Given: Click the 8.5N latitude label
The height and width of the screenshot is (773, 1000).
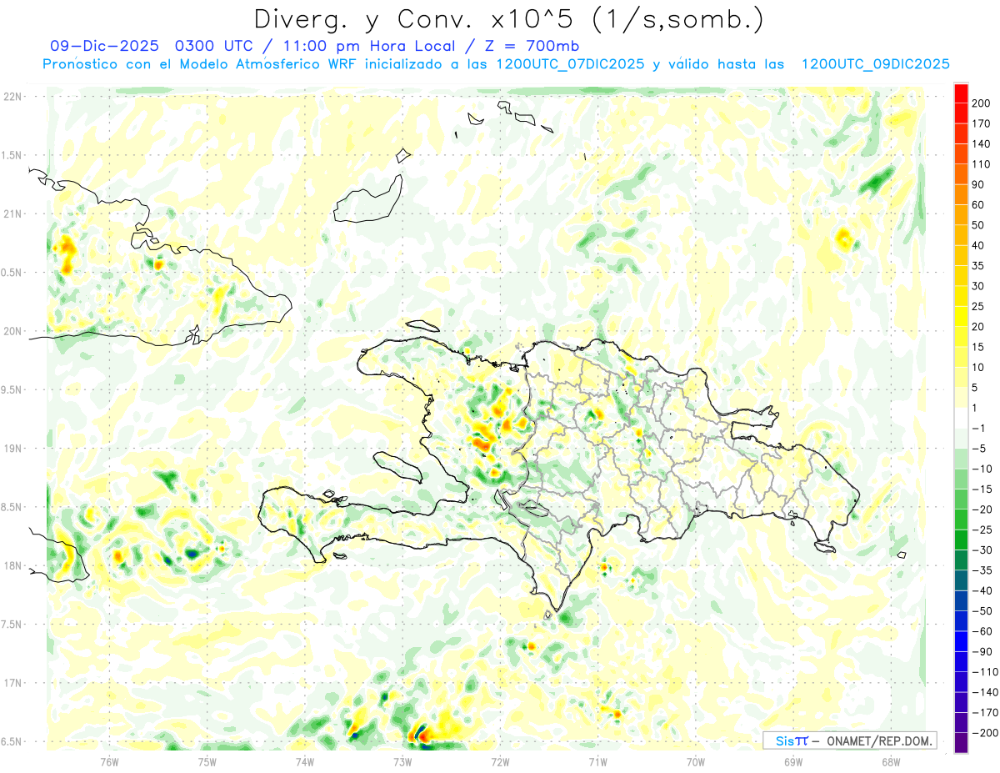Looking at the screenshot, I should (x=12, y=507).
